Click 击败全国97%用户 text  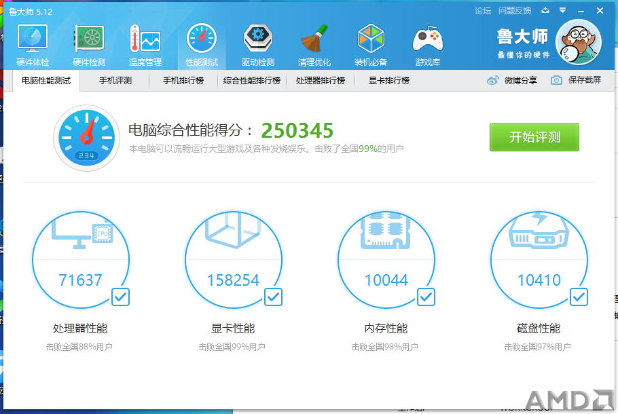(538, 347)
